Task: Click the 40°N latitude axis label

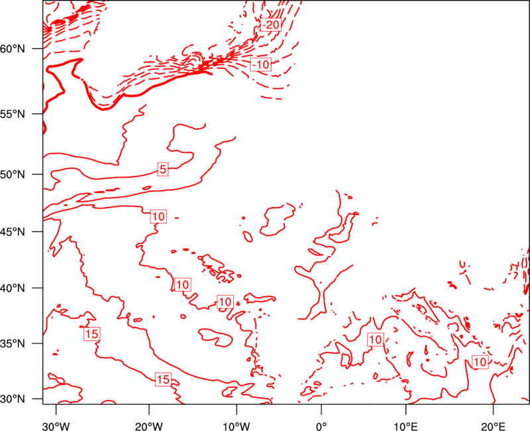Action: point(13,288)
